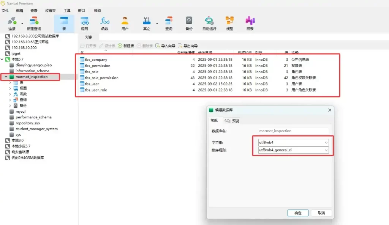Click the User (用户) toolbar icon
This screenshot has width=389, height=225.
[x=125, y=23]
